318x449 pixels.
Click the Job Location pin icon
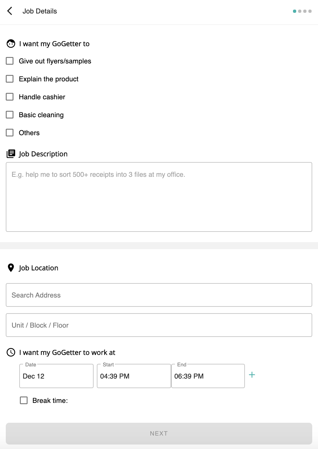pos(11,268)
